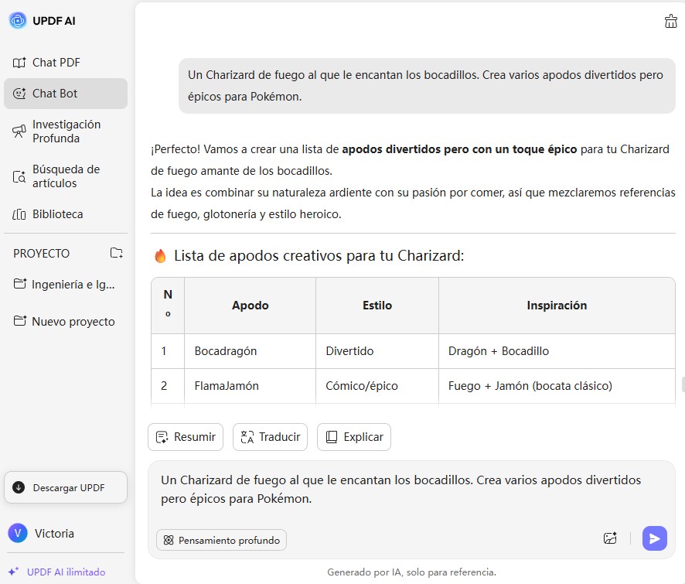Toggle Pensamiento profundo mode
Image resolution: width=685 pixels, height=584 pixels.
tap(221, 540)
